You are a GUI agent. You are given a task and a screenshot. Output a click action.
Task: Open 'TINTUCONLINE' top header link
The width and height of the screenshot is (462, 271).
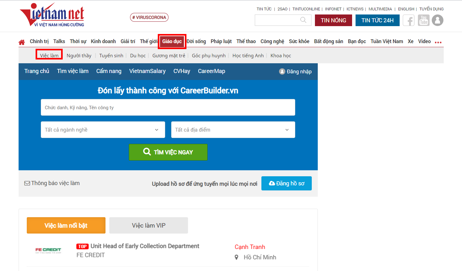[x=306, y=9]
